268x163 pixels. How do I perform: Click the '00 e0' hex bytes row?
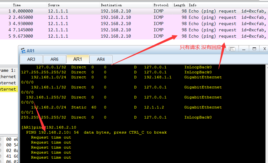pyautogui.click(x=12, y=139)
